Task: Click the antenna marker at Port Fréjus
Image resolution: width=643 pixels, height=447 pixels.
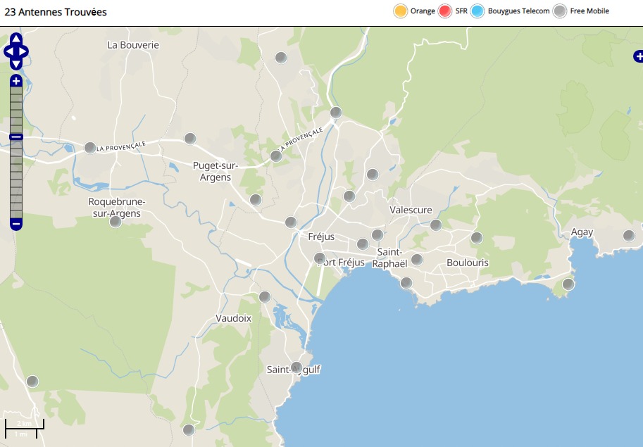Action: [320, 258]
